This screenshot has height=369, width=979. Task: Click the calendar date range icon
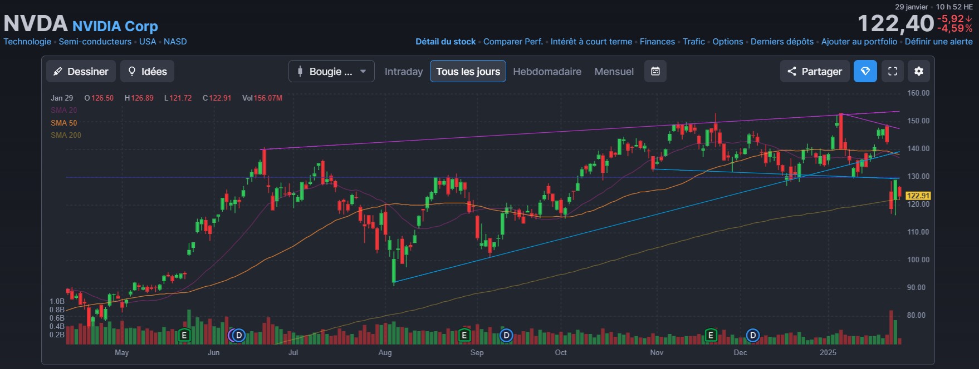point(655,71)
